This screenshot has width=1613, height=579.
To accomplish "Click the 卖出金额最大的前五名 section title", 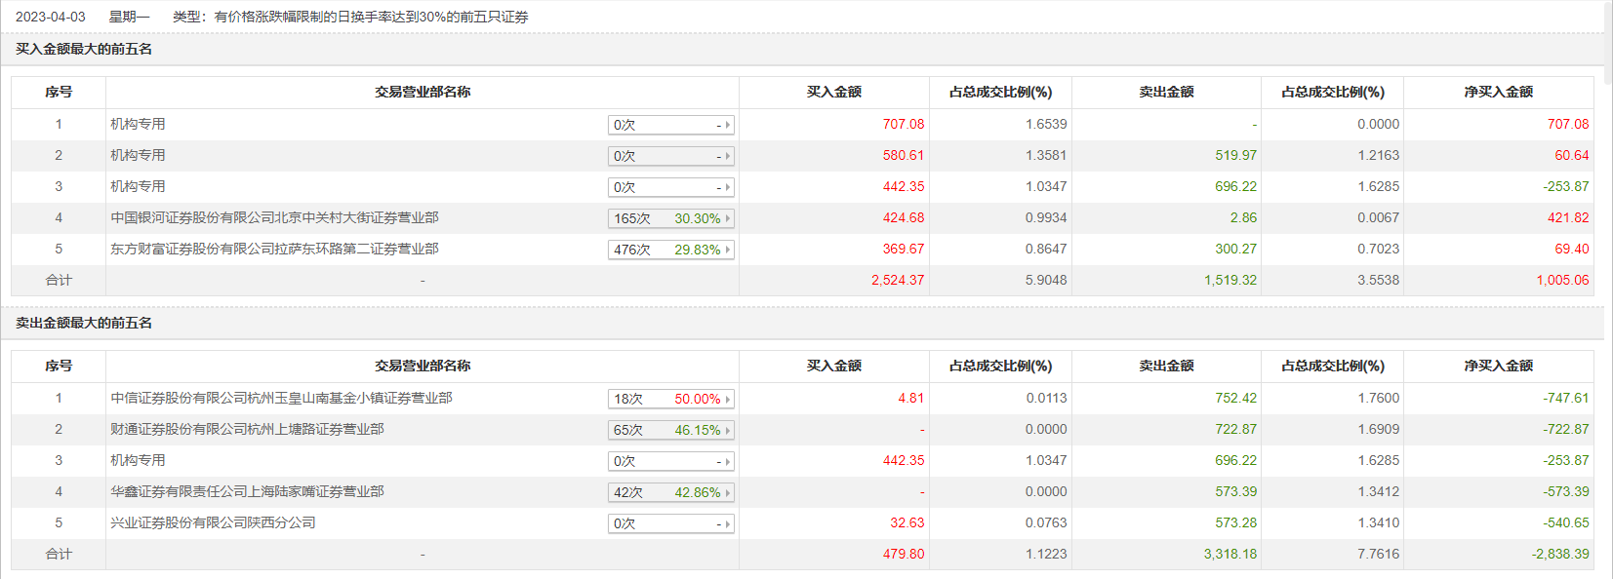I will pyautogui.click(x=84, y=323).
